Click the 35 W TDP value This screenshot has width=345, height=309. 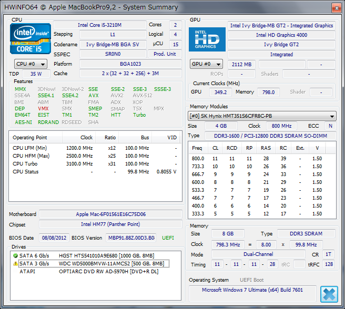tap(36, 74)
